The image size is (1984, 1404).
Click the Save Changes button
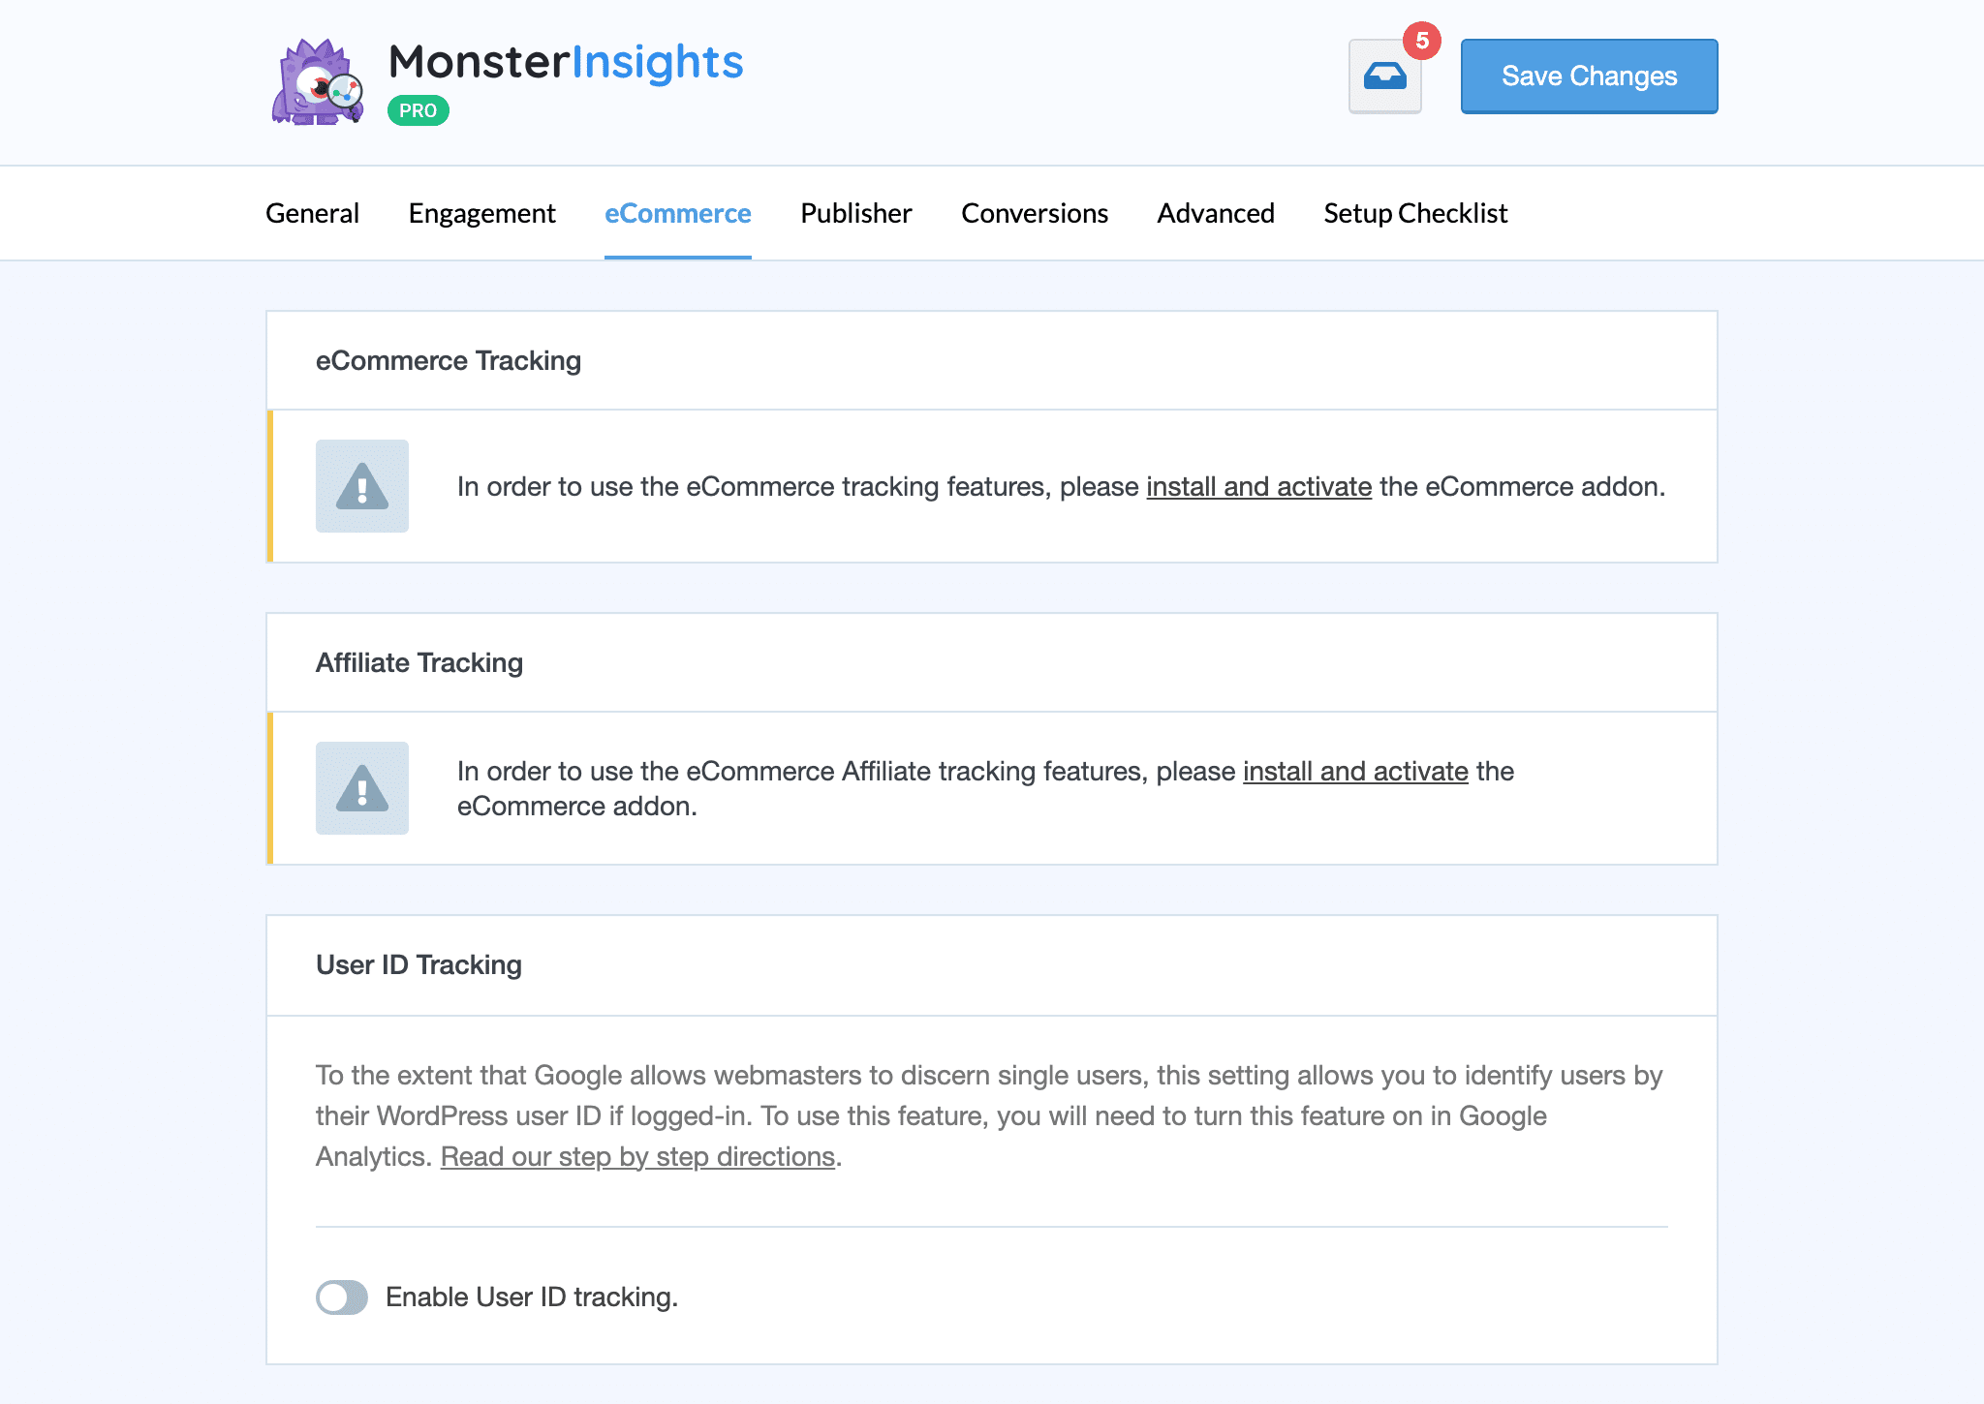point(1590,76)
